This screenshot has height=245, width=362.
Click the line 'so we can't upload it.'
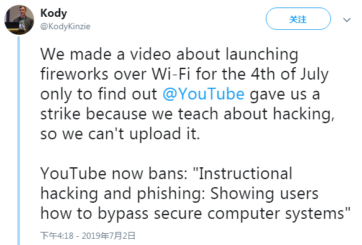pos(120,134)
